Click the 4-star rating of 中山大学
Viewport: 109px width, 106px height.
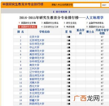click(69, 48)
